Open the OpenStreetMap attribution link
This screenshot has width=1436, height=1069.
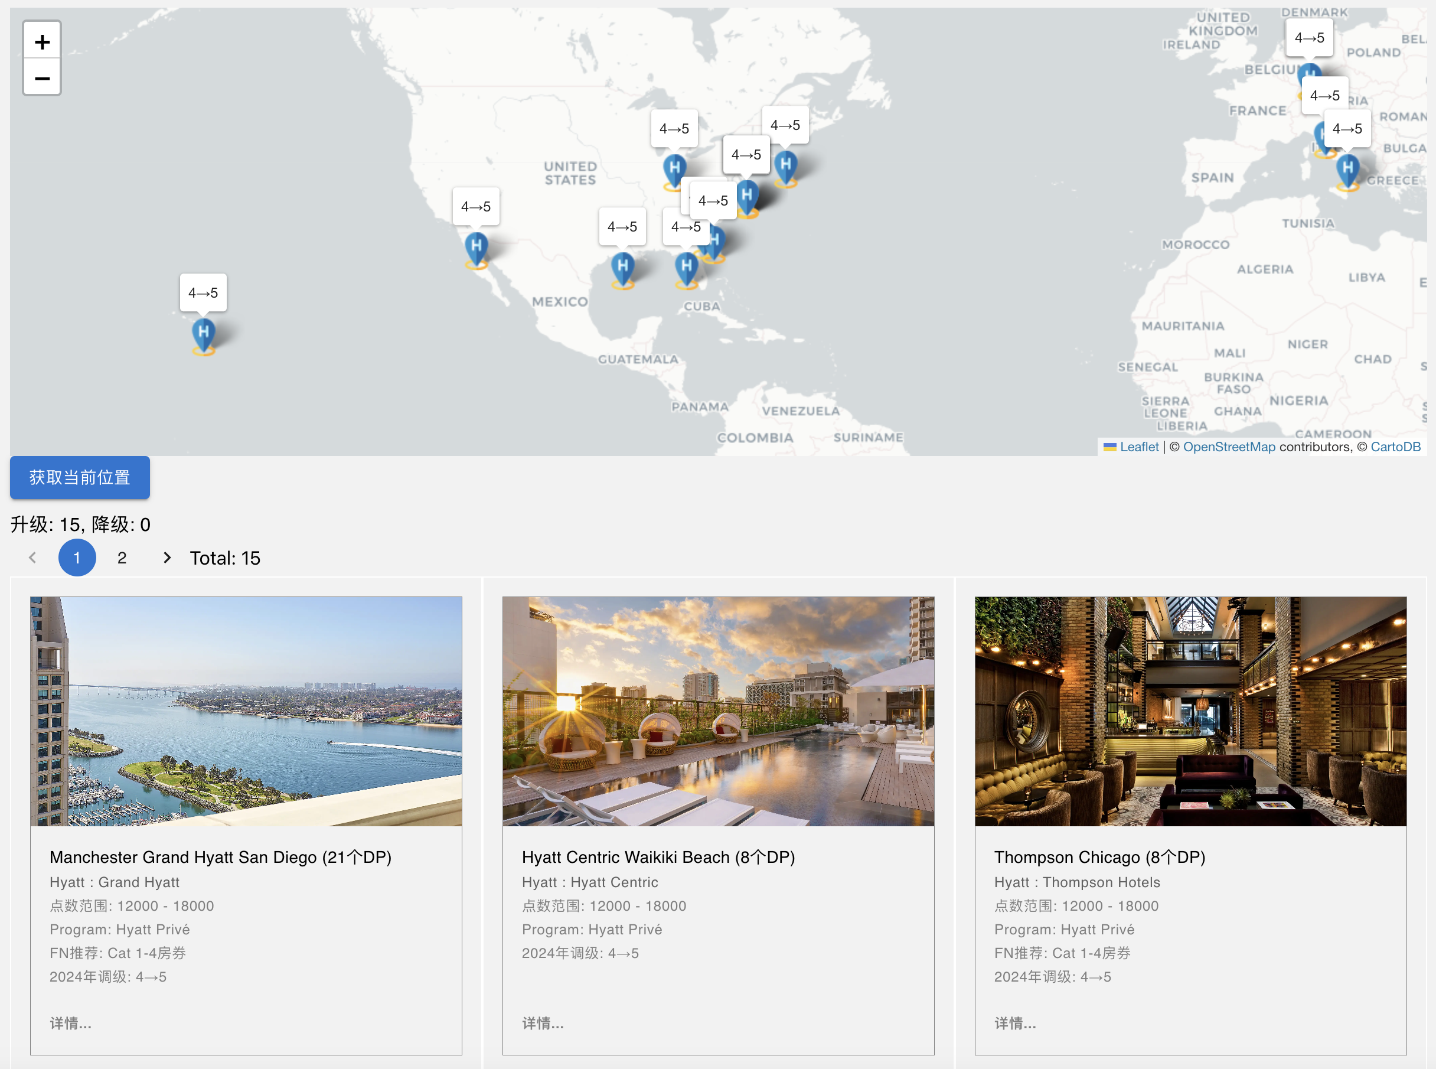pyautogui.click(x=1229, y=446)
